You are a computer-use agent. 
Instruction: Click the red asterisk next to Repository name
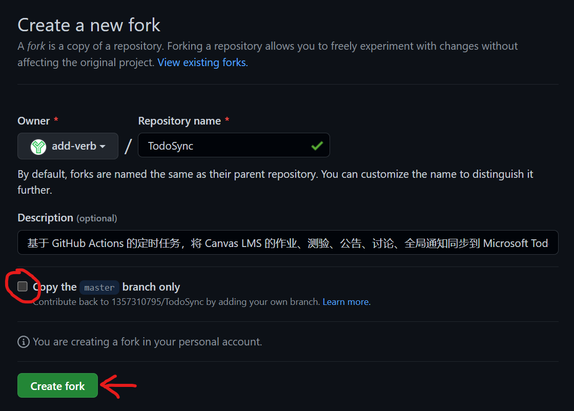coord(227,121)
